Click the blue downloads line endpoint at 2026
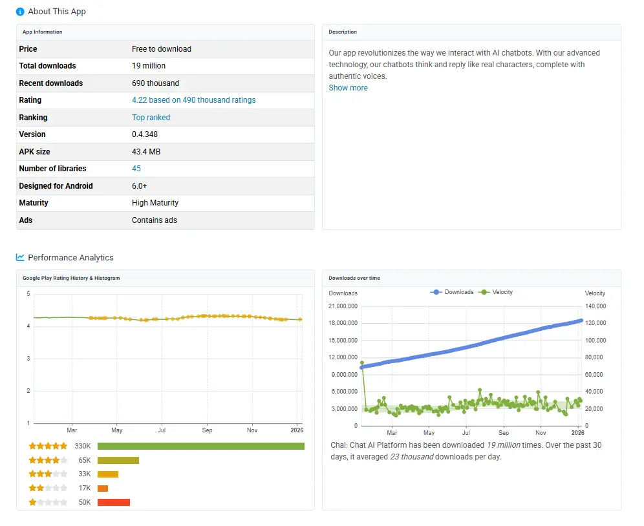This screenshot has width=644, height=526. 581,321
